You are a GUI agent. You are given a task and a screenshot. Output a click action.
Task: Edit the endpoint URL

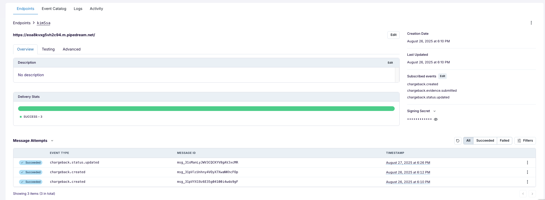(393, 35)
